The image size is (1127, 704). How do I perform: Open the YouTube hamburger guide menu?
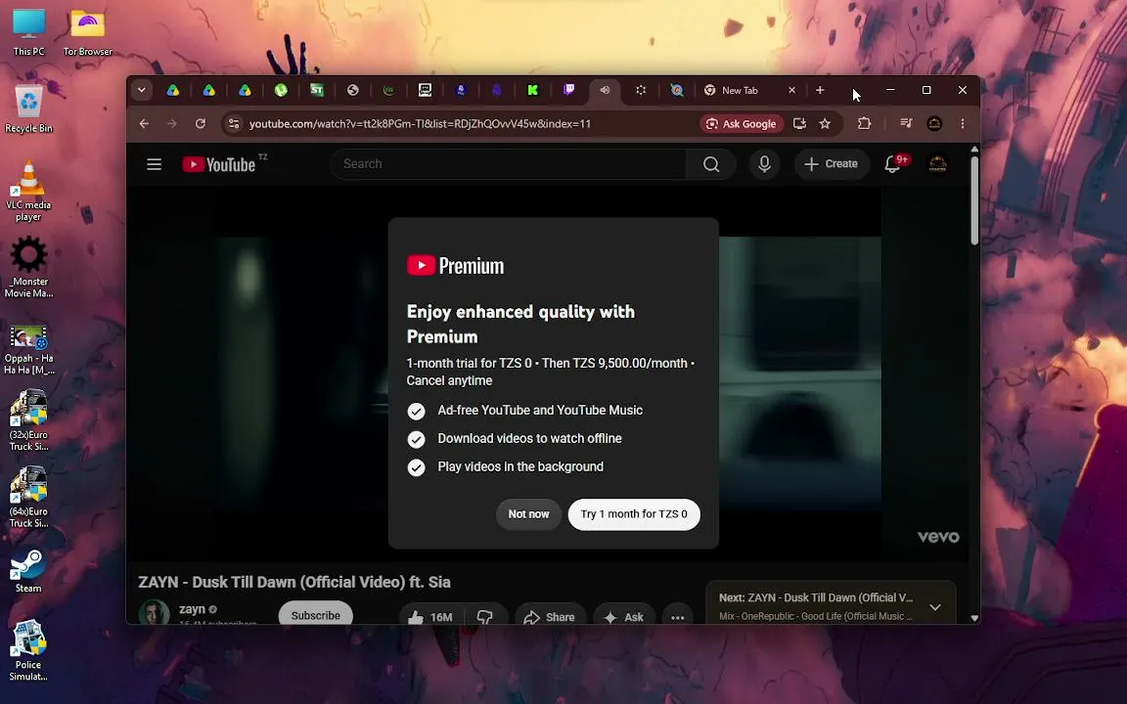tap(154, 164)
